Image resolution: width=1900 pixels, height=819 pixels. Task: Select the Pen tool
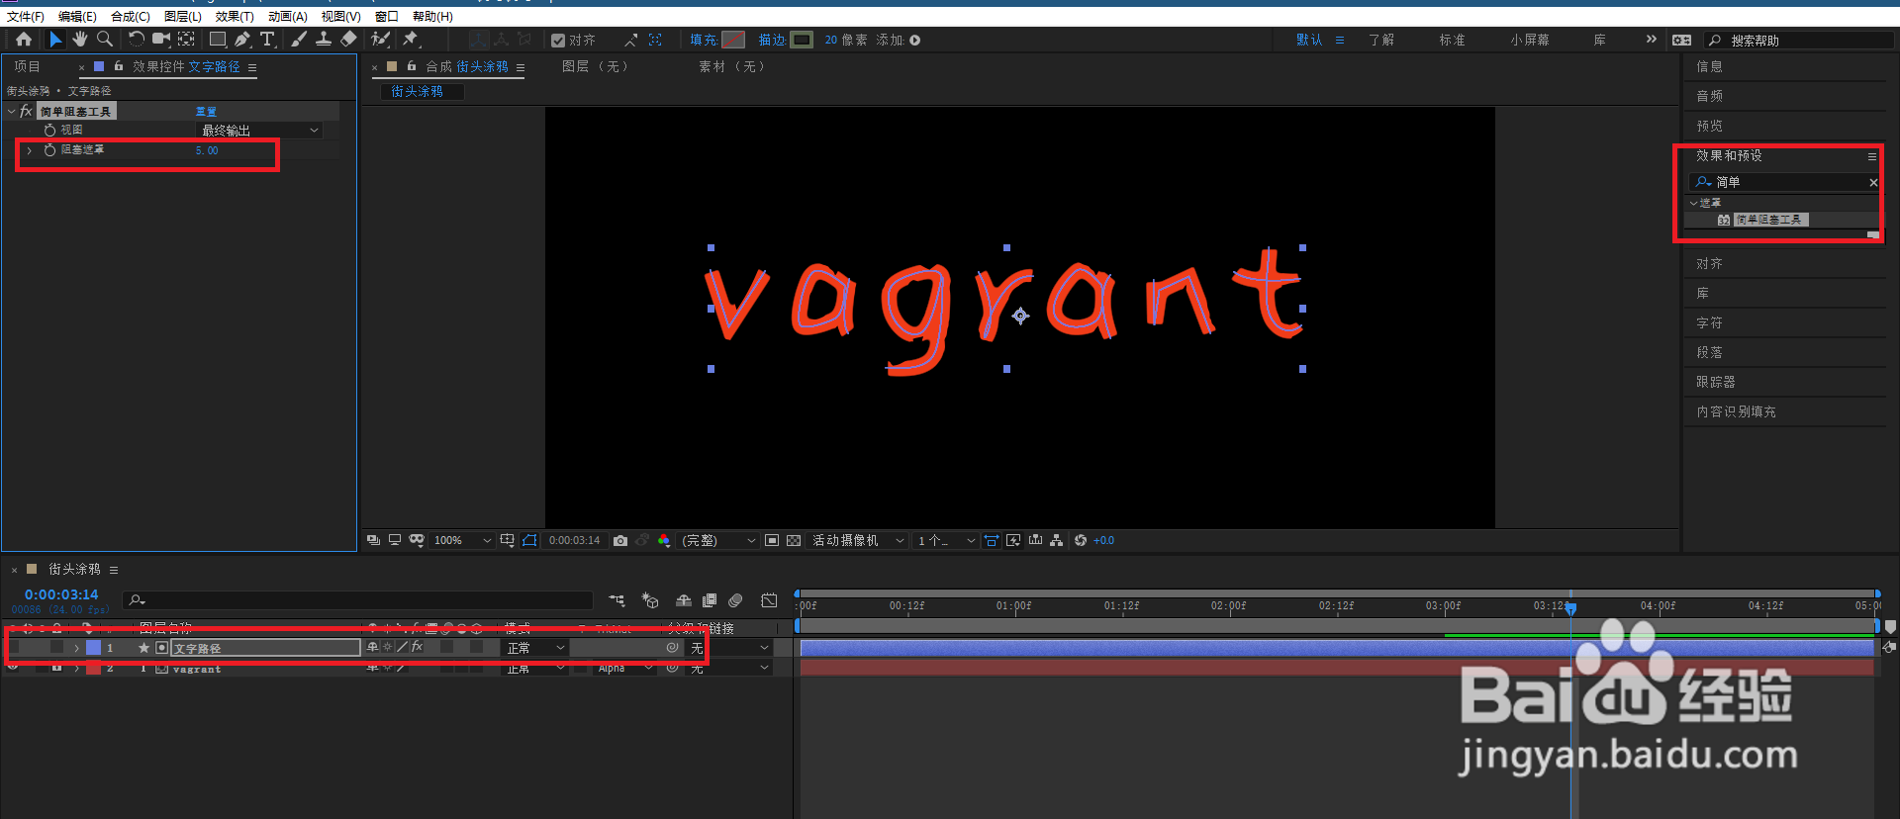coord(242,40)
